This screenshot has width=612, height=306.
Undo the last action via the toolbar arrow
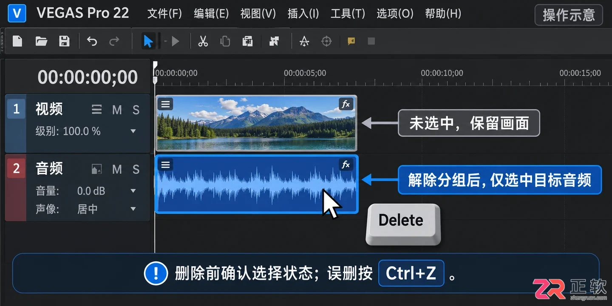[92, 41]
